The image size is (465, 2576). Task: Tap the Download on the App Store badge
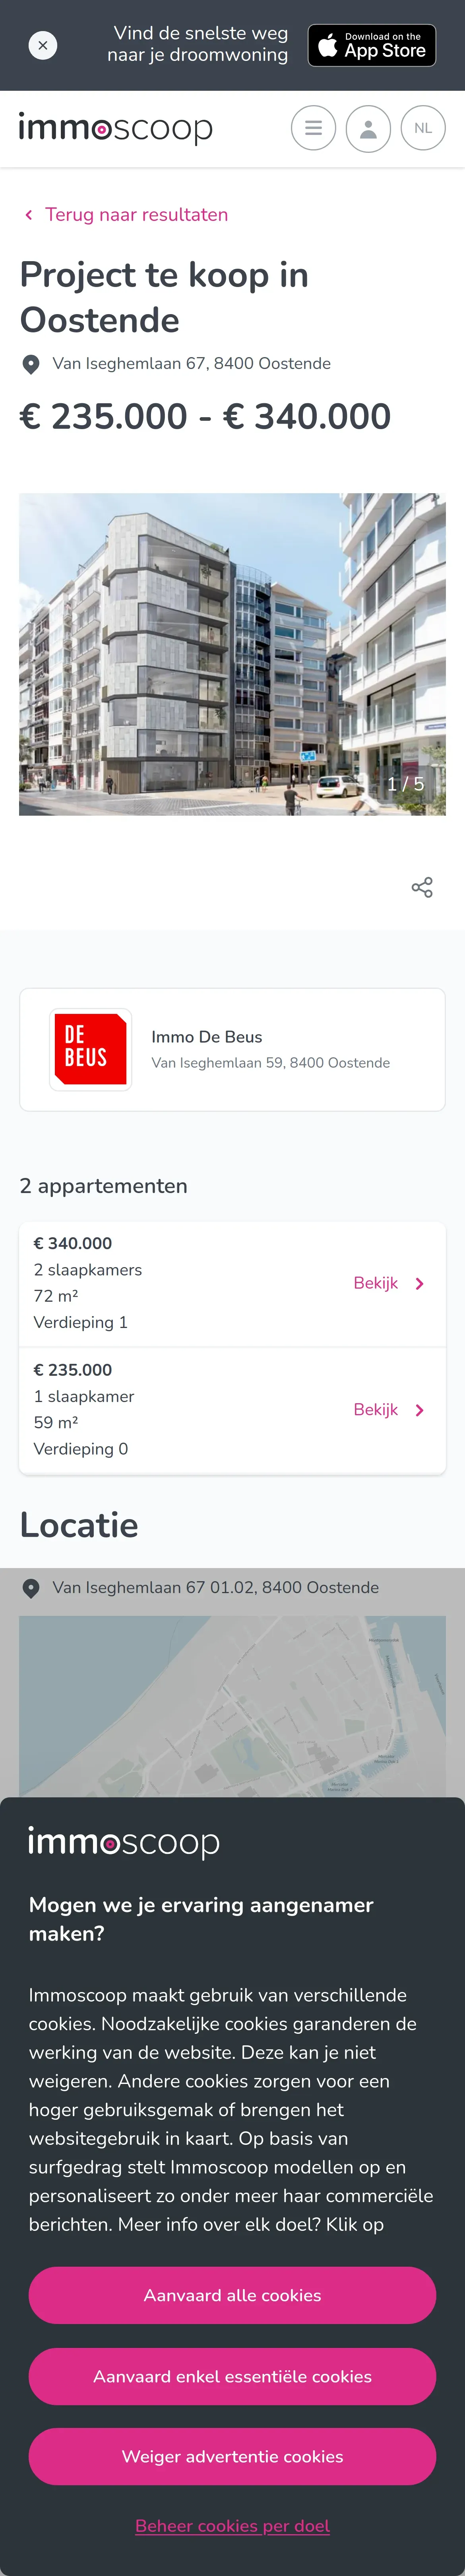[371, 45]
